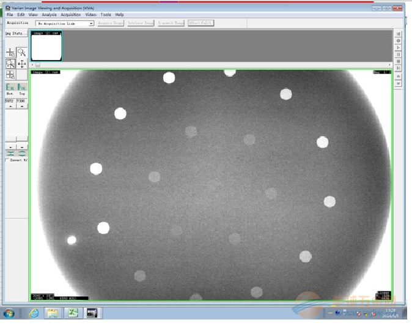Pause video playback
Screen dimensions: 412x325
pyautogui.click(x=399, y=54)
